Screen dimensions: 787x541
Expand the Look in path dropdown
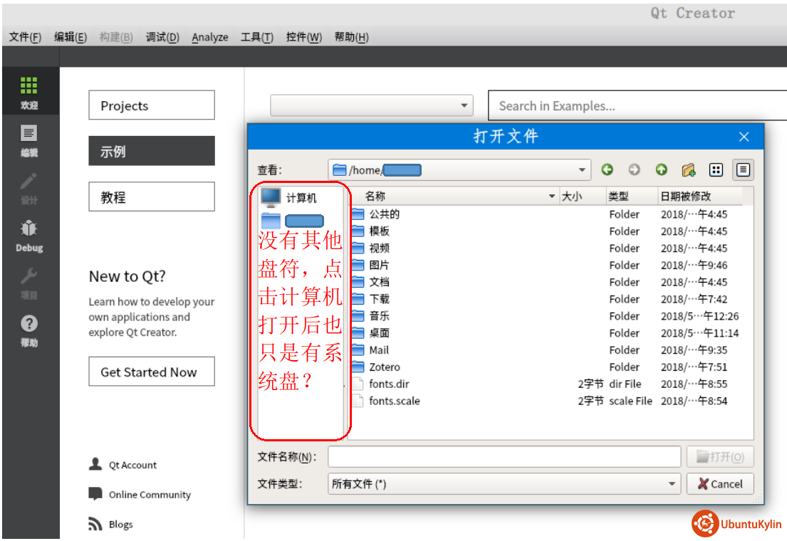pos(582,169)
